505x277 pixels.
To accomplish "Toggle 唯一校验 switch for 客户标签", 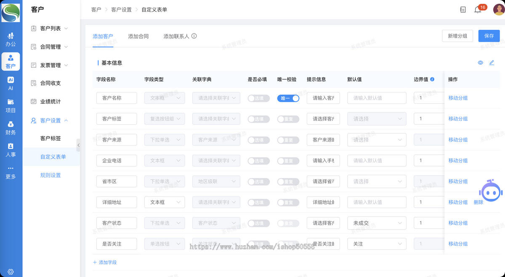I will (x=288, y=119).
